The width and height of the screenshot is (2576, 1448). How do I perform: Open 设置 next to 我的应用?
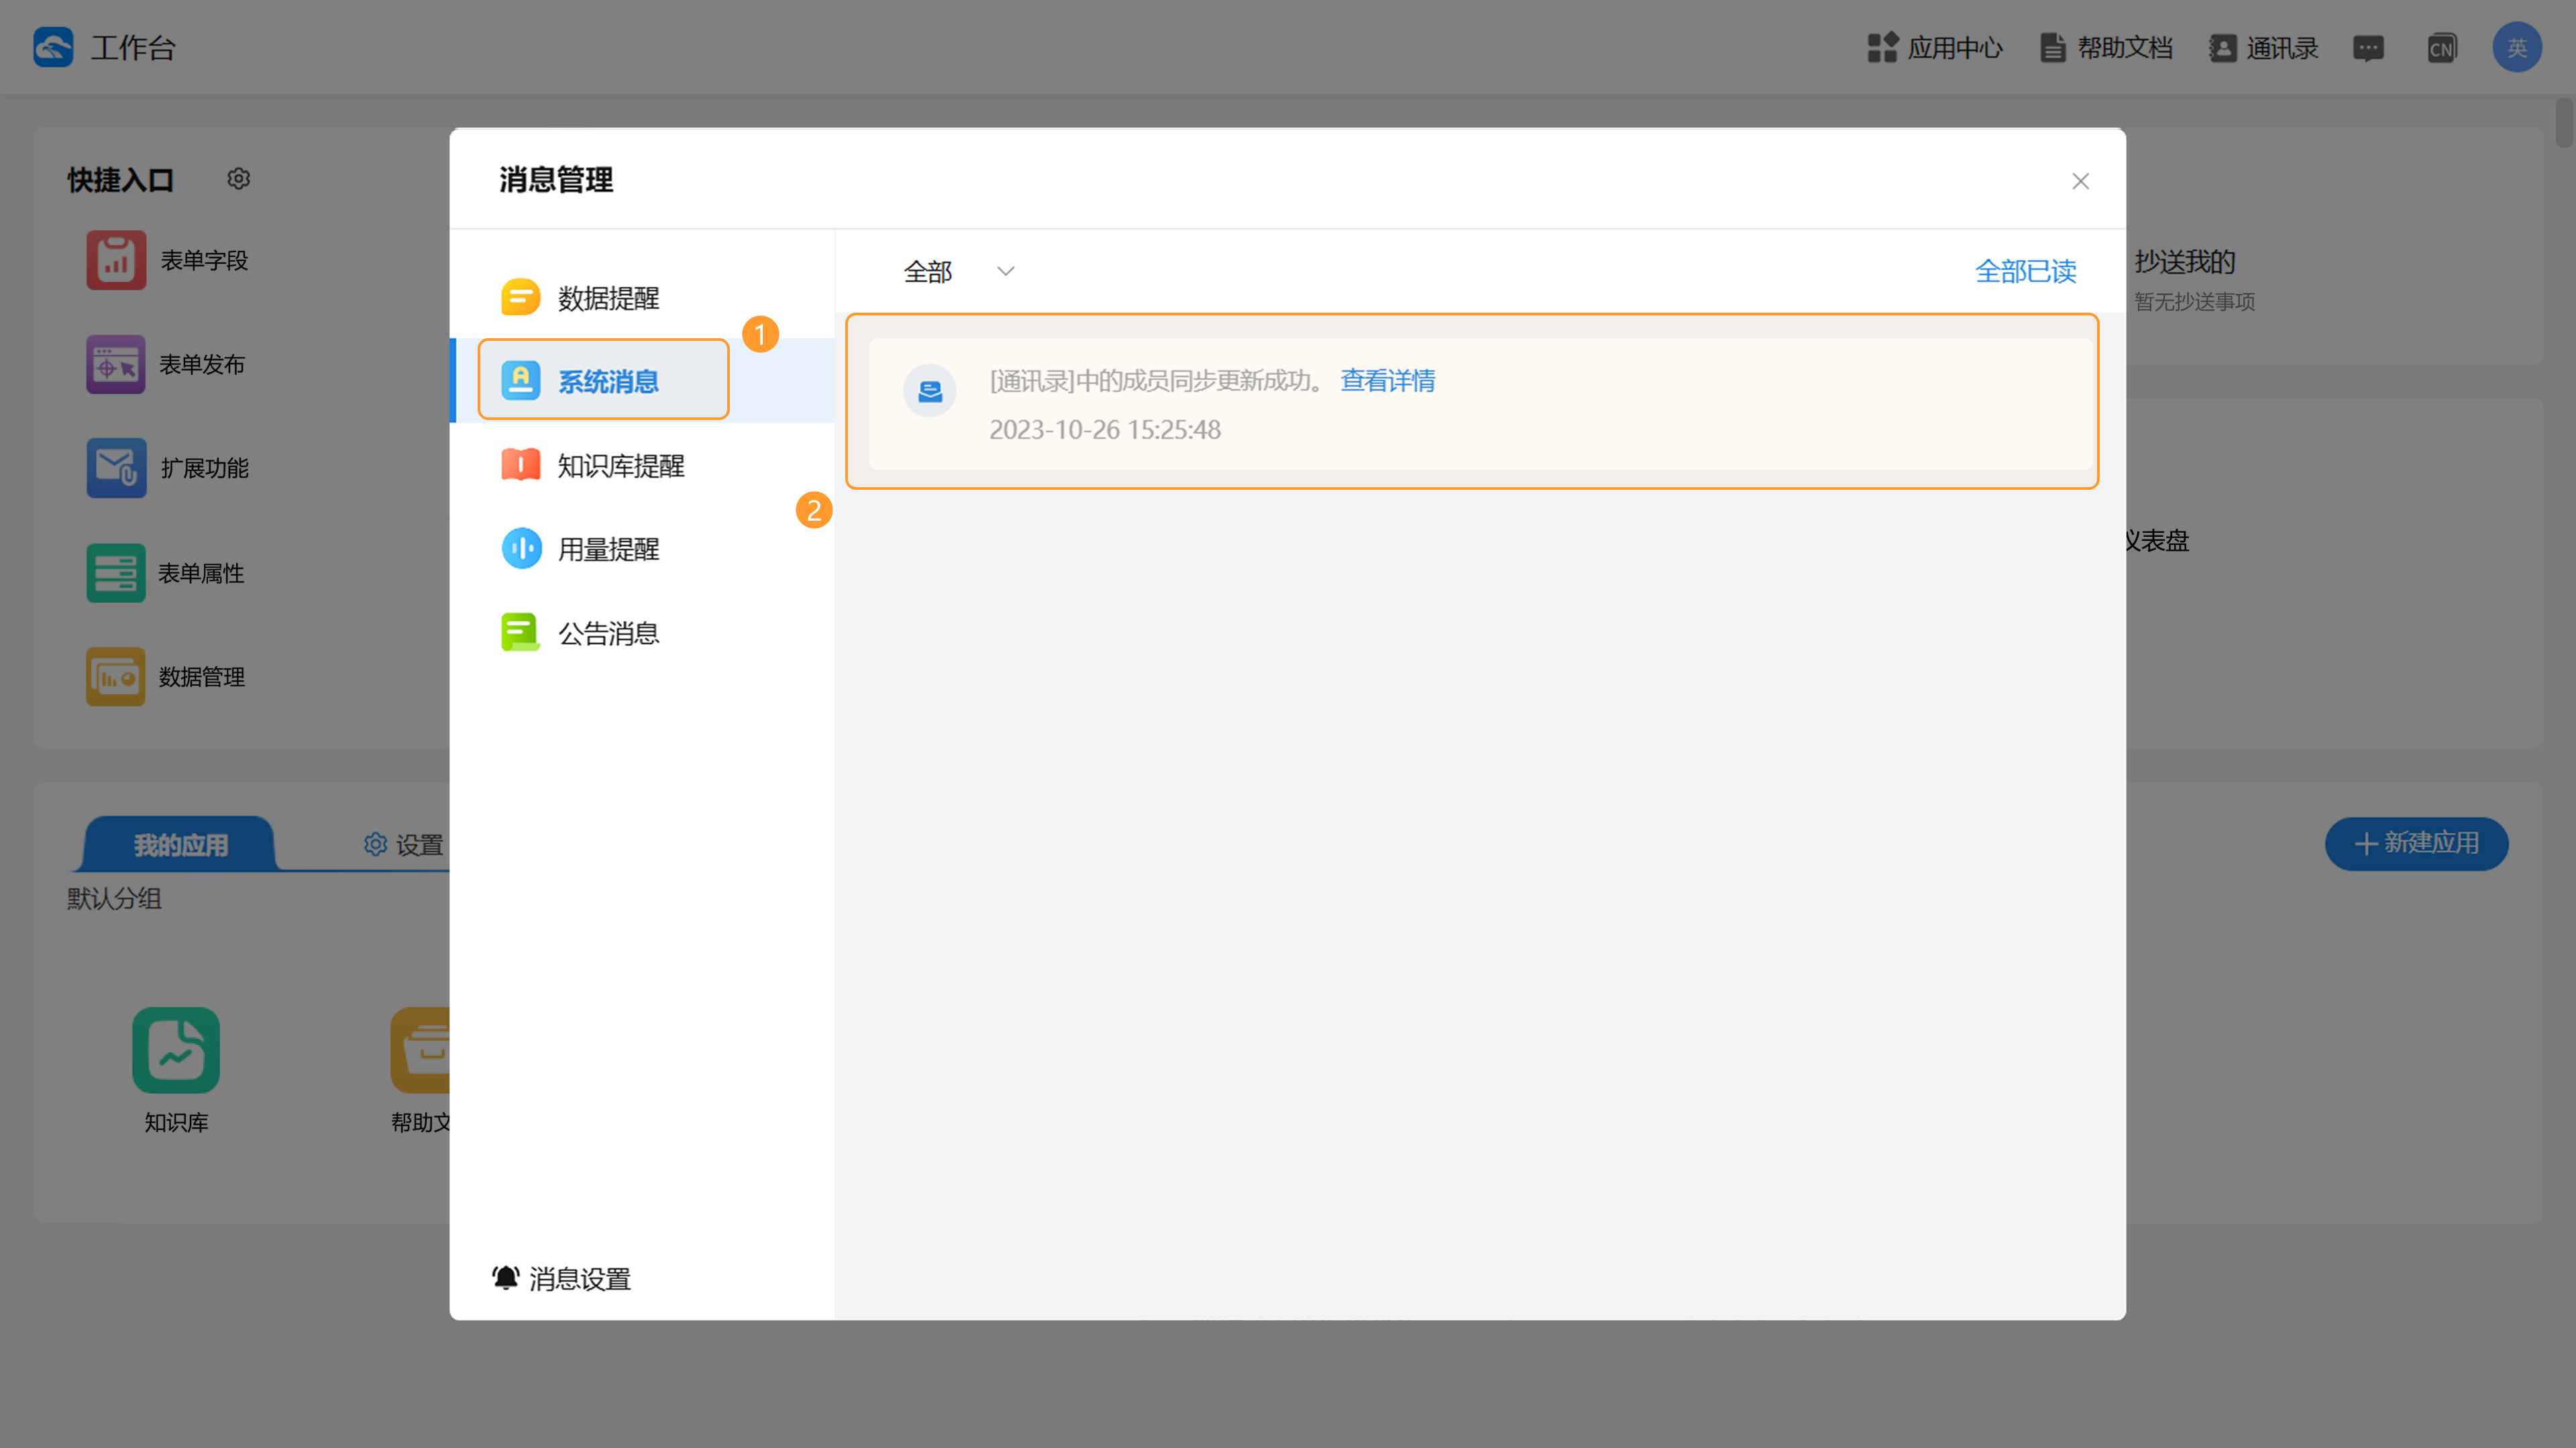click(x=404, y=845)
